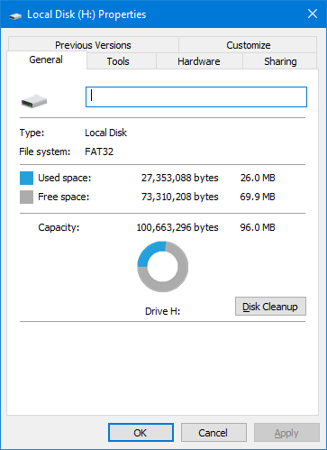Click the 73,310,208 bytes free value
The image size is (327, 450).
click(x=179, y=197)
